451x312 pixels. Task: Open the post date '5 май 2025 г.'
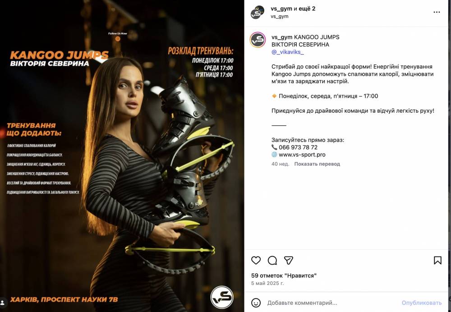(x=267, y=283)
